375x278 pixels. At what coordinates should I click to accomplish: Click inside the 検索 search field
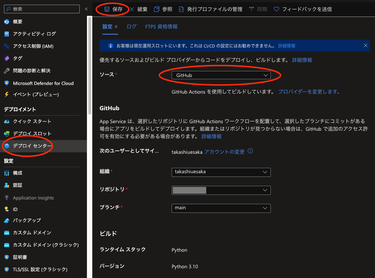41,8
